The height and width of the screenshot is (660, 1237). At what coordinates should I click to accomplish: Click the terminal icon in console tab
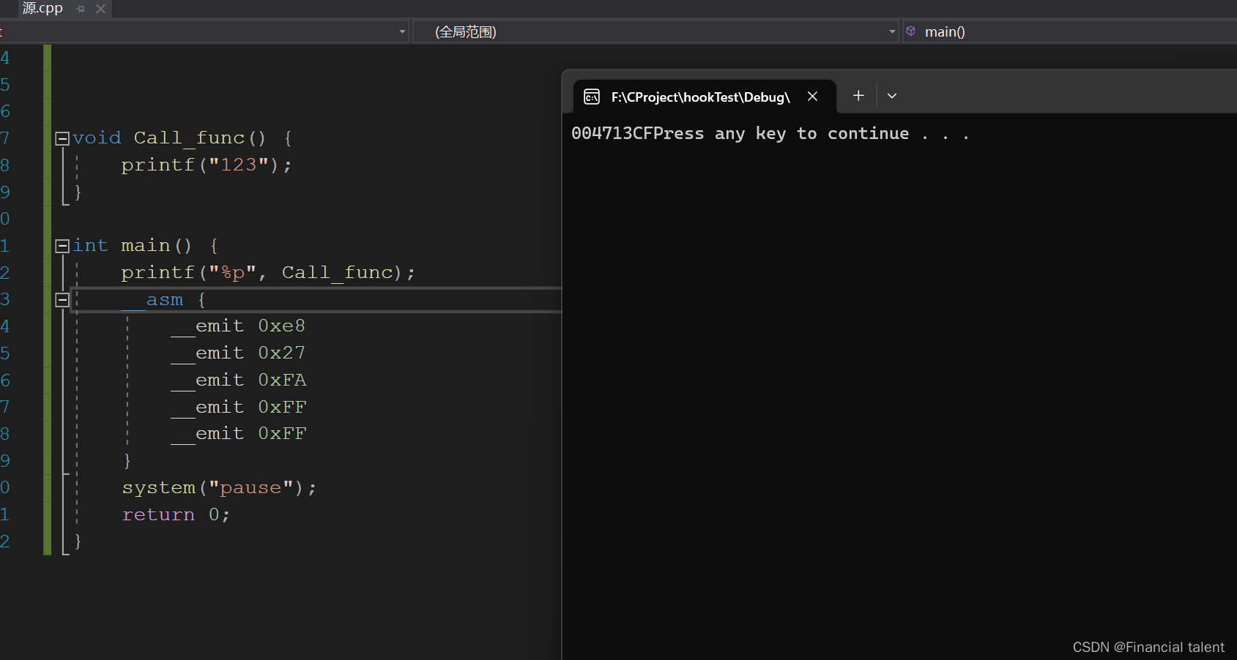coord(592,97)
